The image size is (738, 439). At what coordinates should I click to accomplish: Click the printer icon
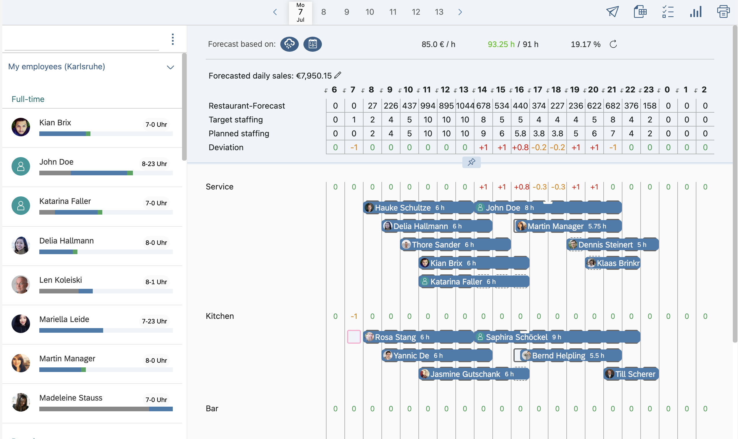pyautogui.click(x=723, y=12)
